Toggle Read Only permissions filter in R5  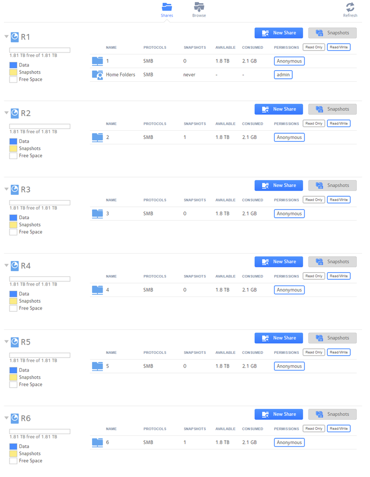[x=314, y=352]
